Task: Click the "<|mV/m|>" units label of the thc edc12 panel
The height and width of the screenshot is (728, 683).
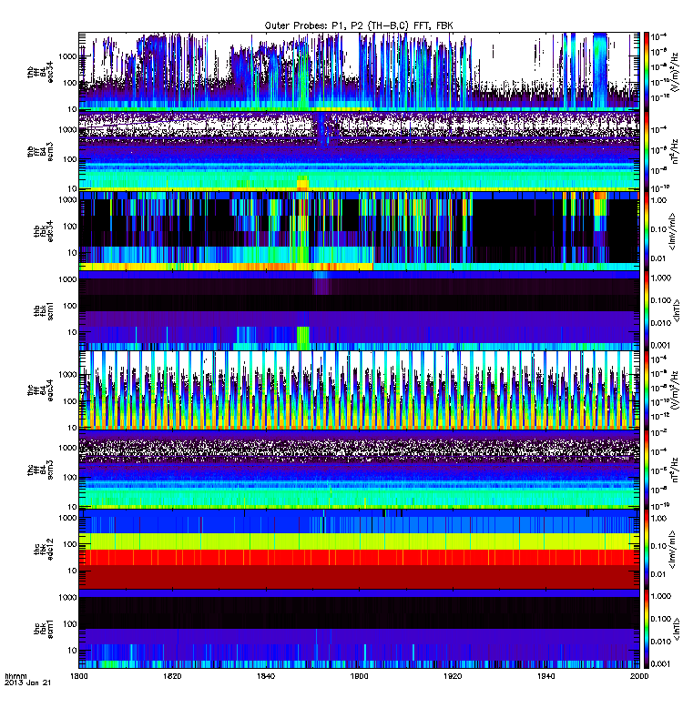Action: [x=672, y=550]
